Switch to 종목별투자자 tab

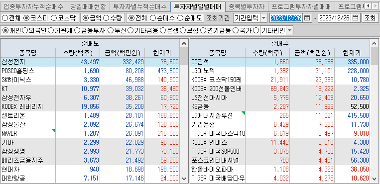pos(247,6)
